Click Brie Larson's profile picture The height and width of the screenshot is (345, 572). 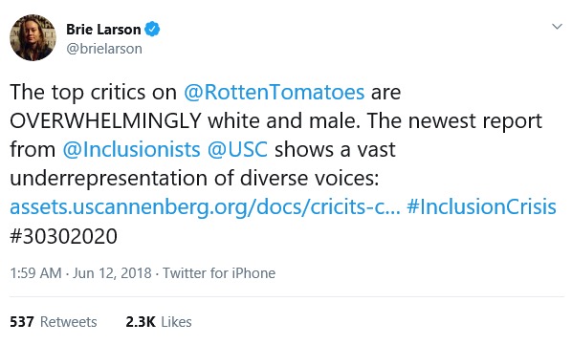coord(33,37)
